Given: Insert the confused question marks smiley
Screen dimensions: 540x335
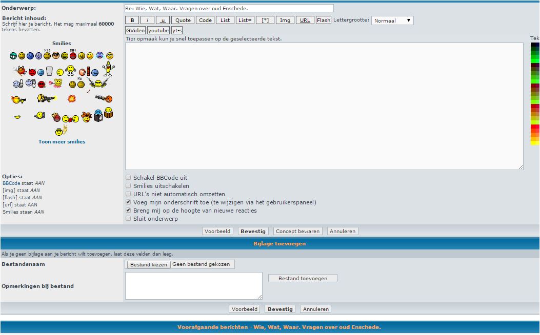Looking at the screenshot, I should point(47,55).
